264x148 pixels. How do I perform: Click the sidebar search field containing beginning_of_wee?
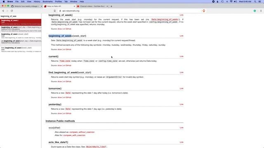tap(21, 16)
